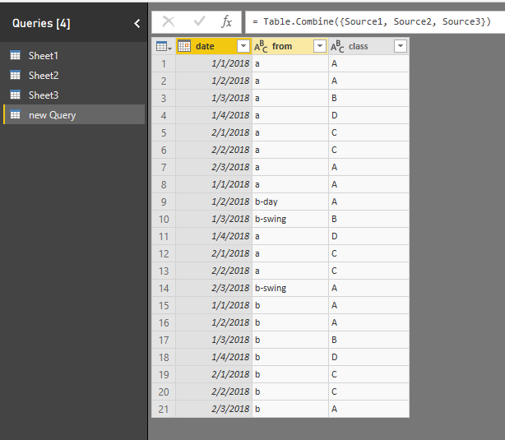505x440 pixels.
Task: Click the date column type icon
Action: [x=184, y=46]
